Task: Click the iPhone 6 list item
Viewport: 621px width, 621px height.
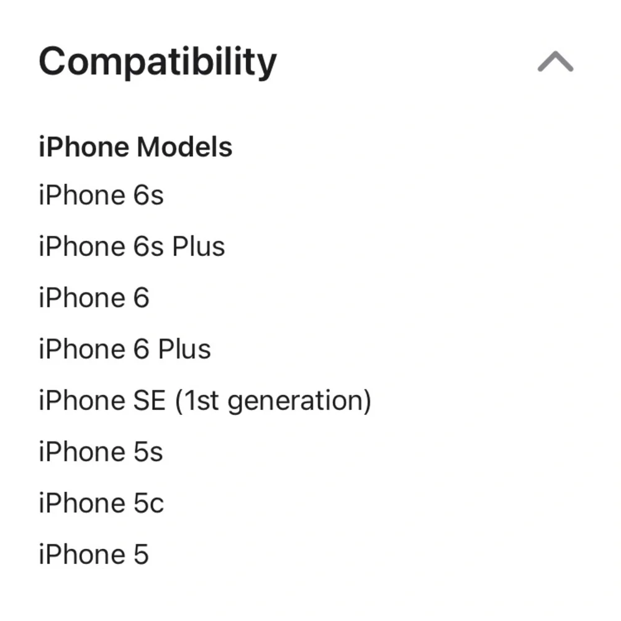Action: [94, 298]
